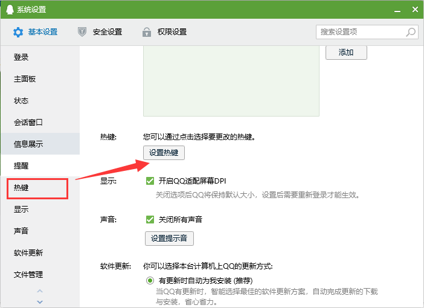Click the 设置热键 button
Image resolution: width=424 pixels, height=308 pixels.
click(164, 153)
